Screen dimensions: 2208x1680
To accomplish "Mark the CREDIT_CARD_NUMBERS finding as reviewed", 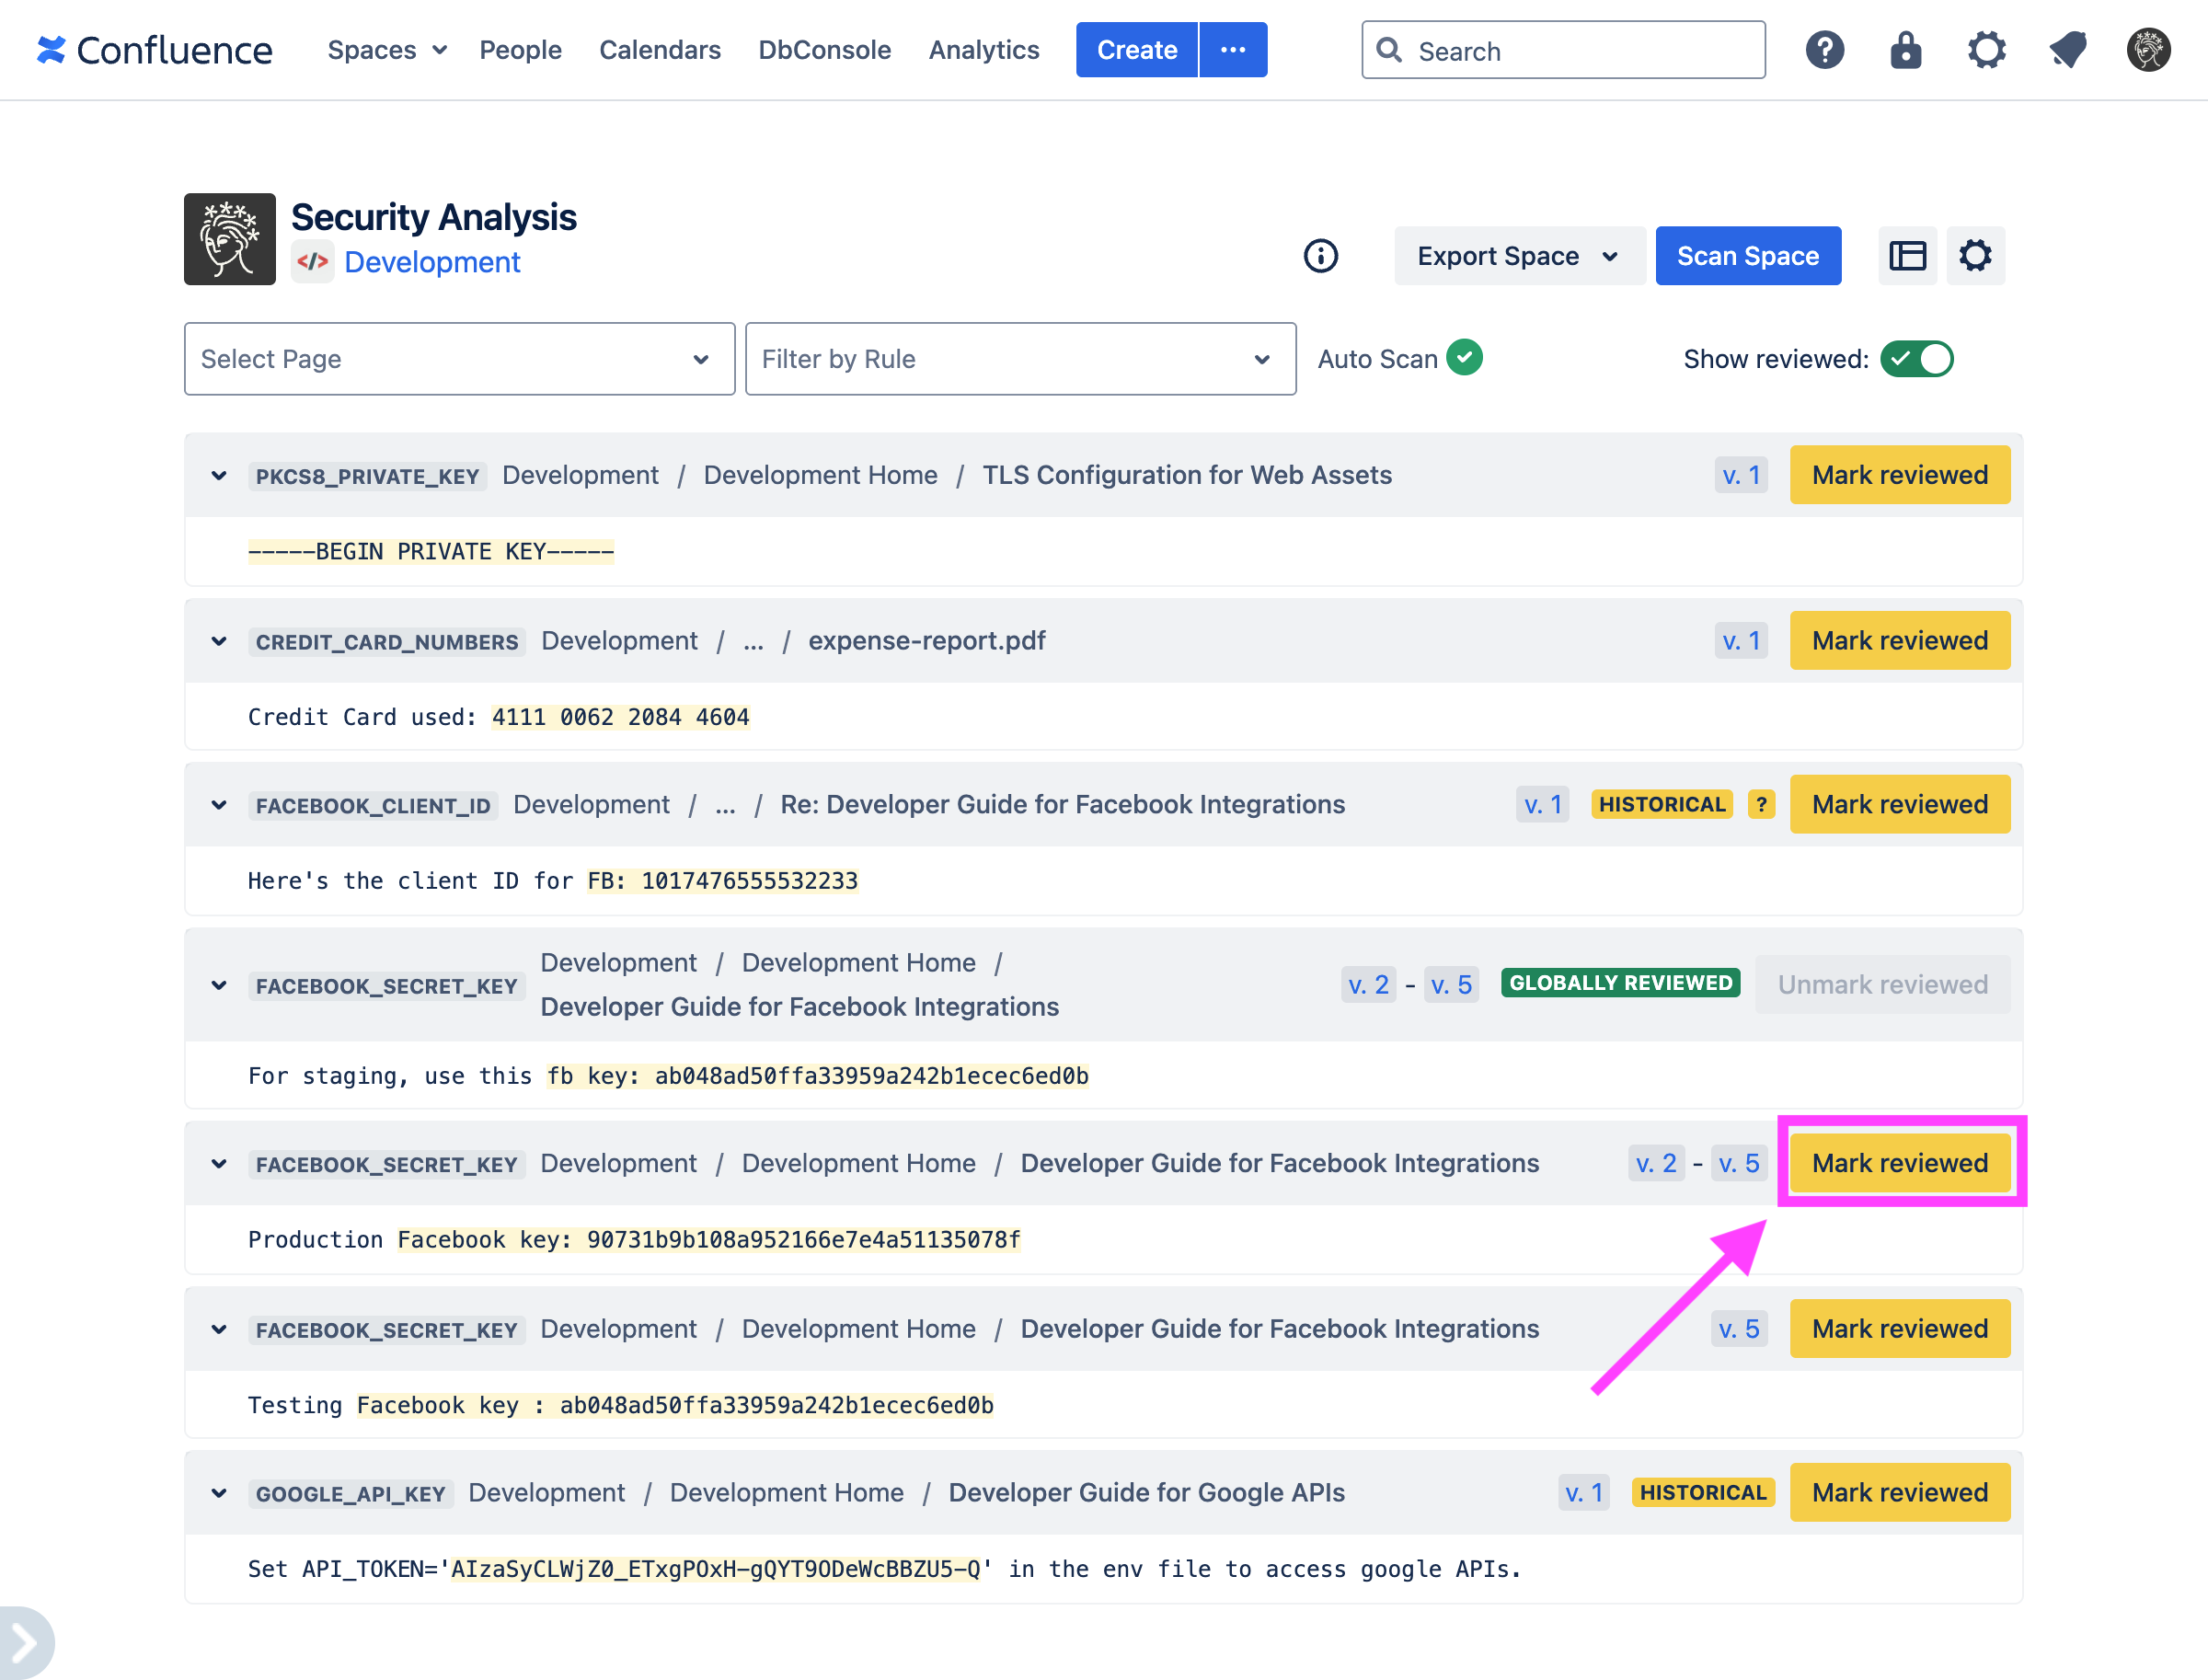I will (x=1899, y=641).
